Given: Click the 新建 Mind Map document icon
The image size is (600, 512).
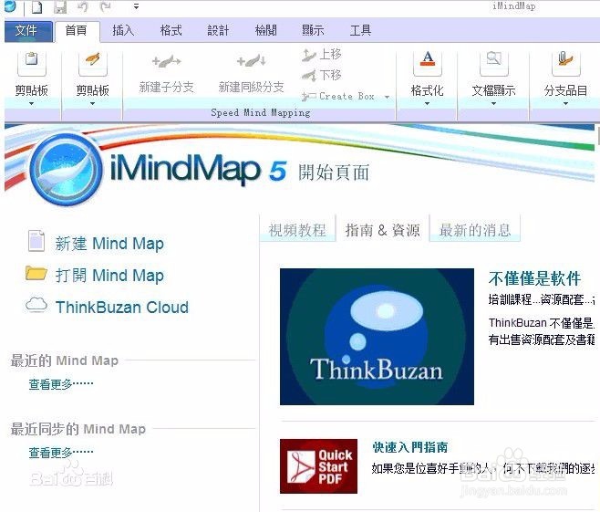Looking at the screenshot, I should click(x=36, y=241).
